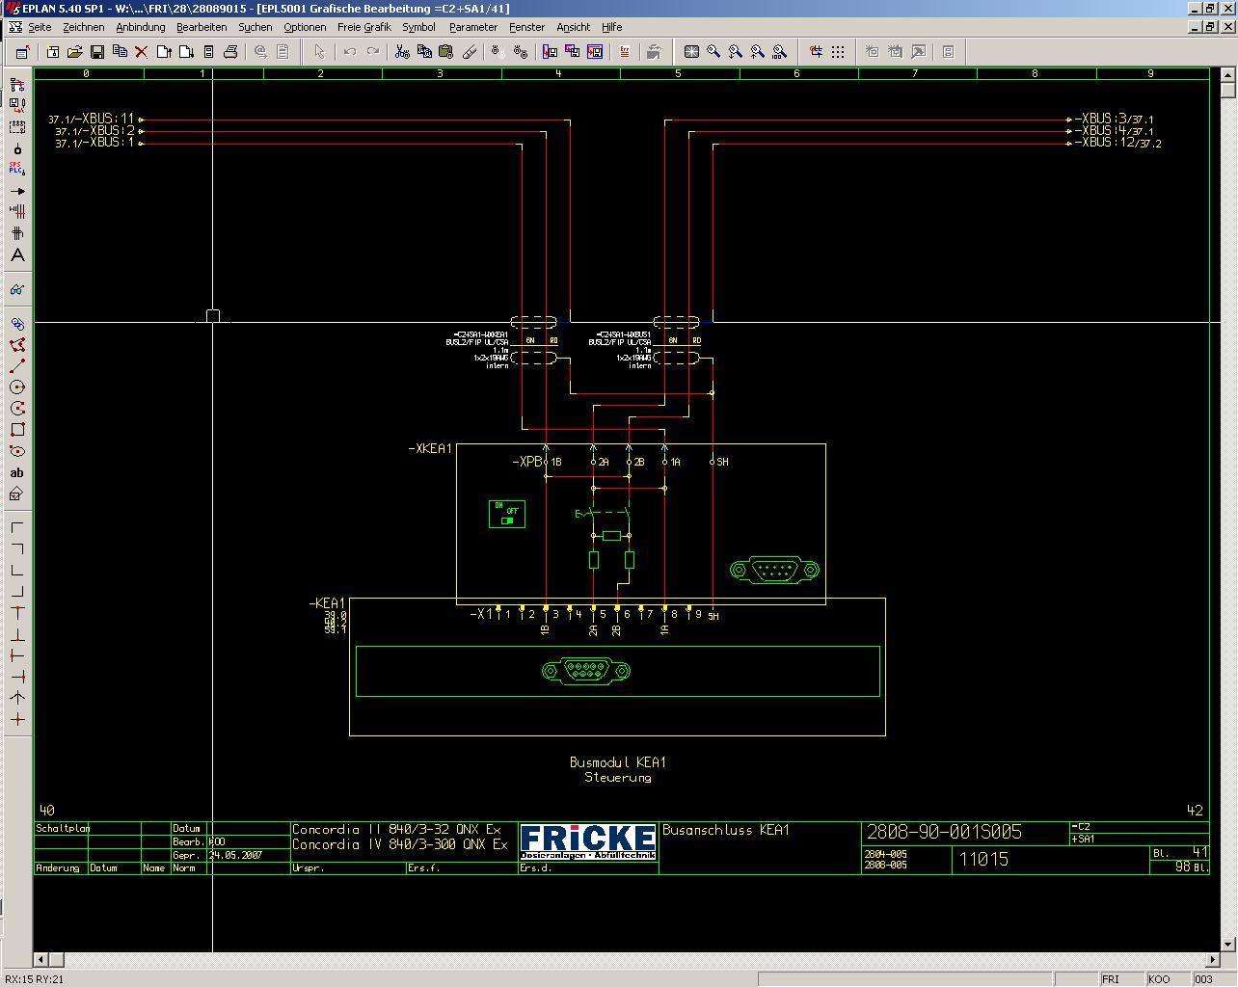Click the arrow pointer select icon

click(x=319, y=52)
